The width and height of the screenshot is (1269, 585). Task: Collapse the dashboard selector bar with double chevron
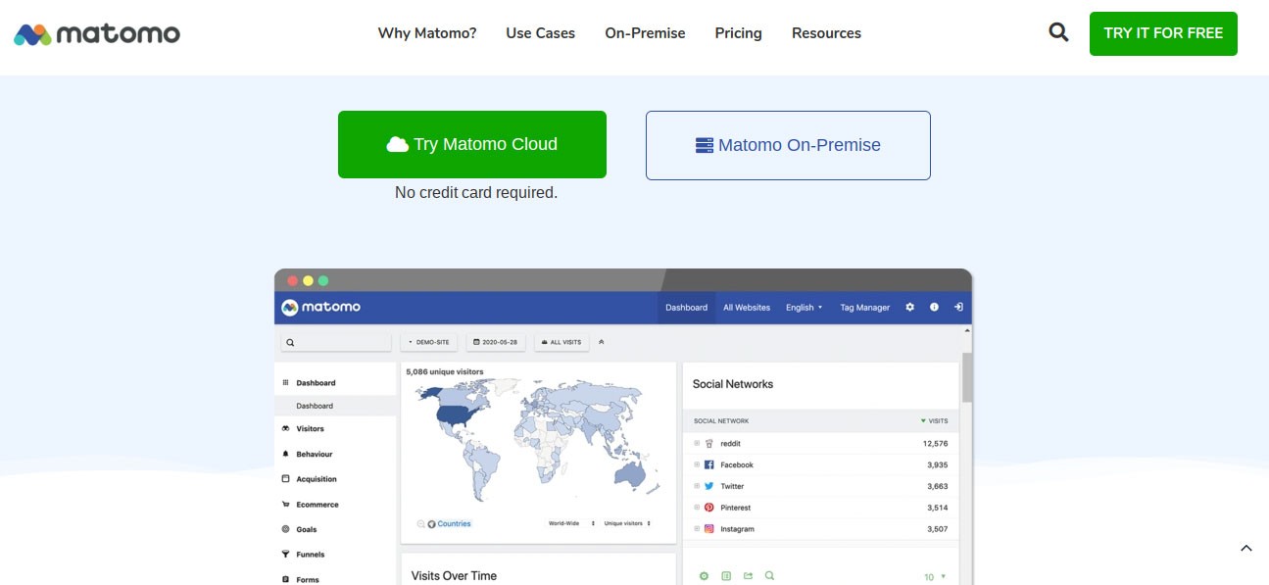(602, 342)
